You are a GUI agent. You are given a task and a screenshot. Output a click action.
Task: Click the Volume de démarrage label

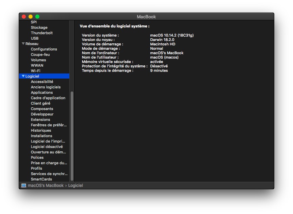coord(103,44)
